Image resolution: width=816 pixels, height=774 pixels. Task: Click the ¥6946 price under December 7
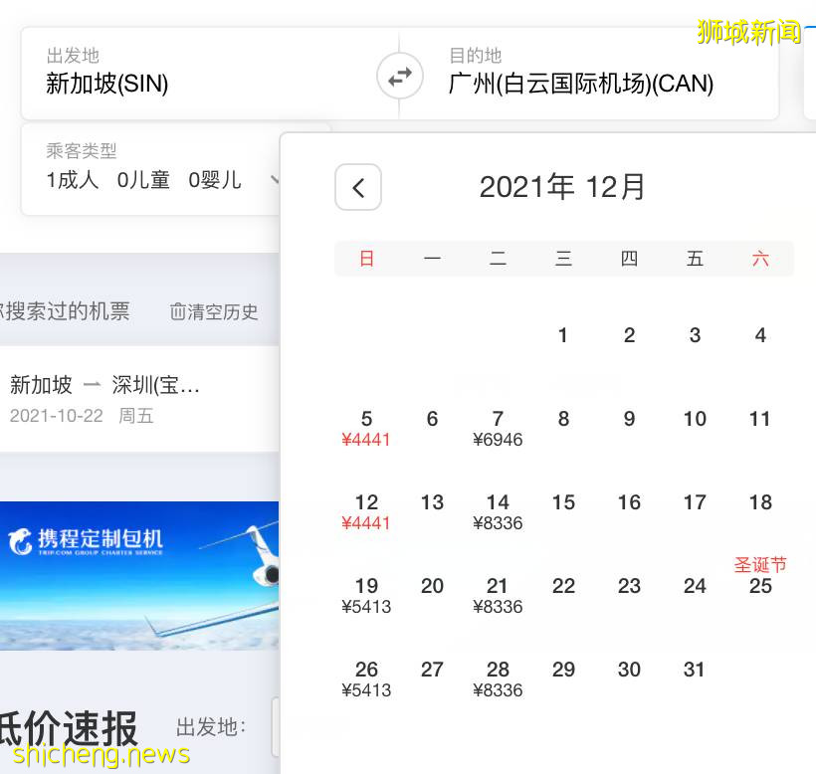498,440
